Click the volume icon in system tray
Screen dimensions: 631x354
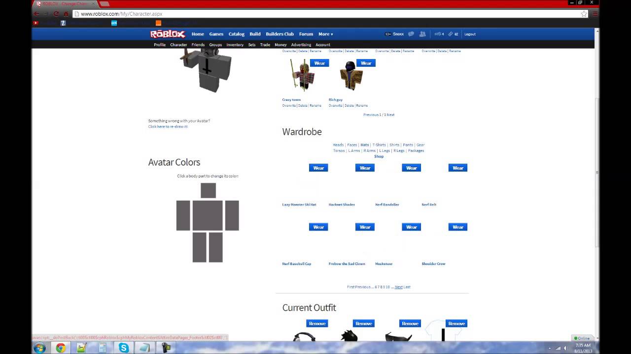(x=565, y=348)
